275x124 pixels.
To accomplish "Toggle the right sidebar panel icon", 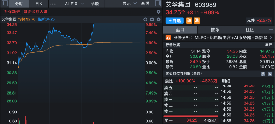I will click(x=158, y=4).
